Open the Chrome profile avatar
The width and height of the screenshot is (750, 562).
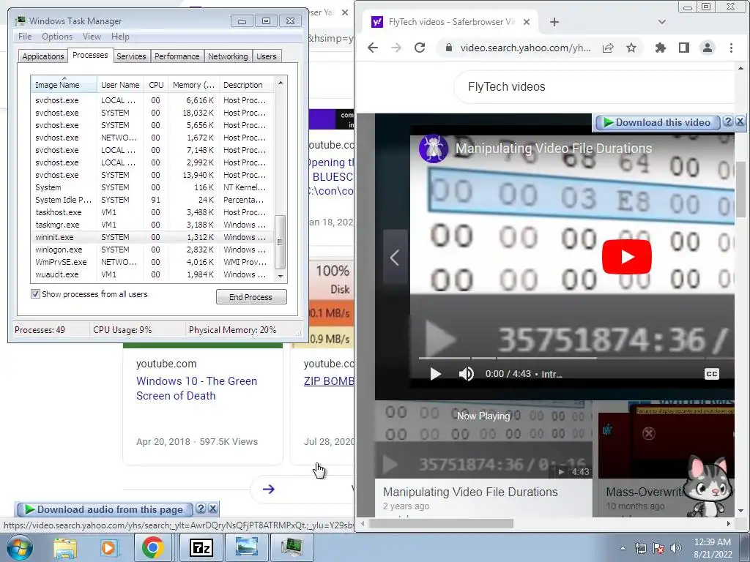tap(708, 48)
